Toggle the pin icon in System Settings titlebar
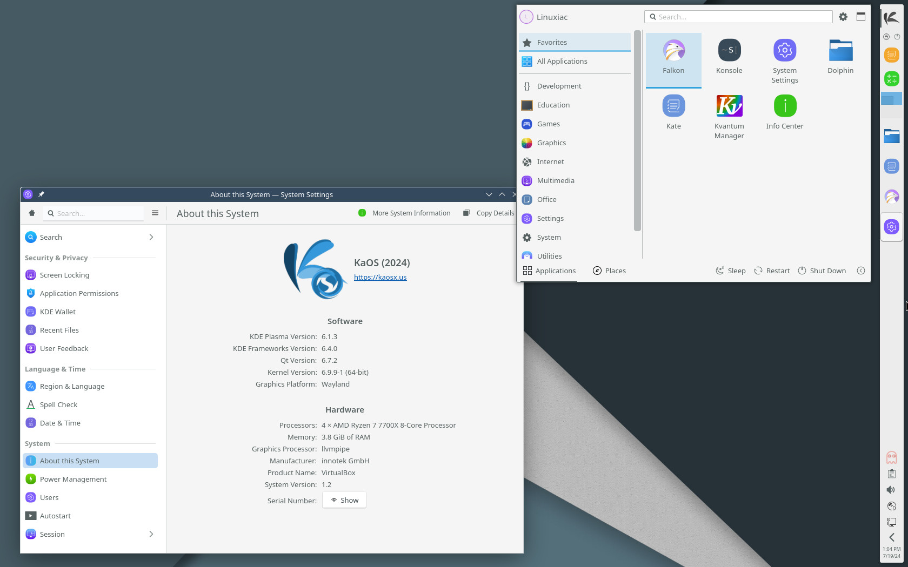 coord(41,194)
